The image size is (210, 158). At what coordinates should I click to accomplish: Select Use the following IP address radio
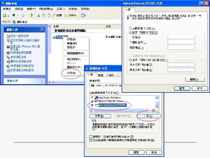(x=130, y=33)
